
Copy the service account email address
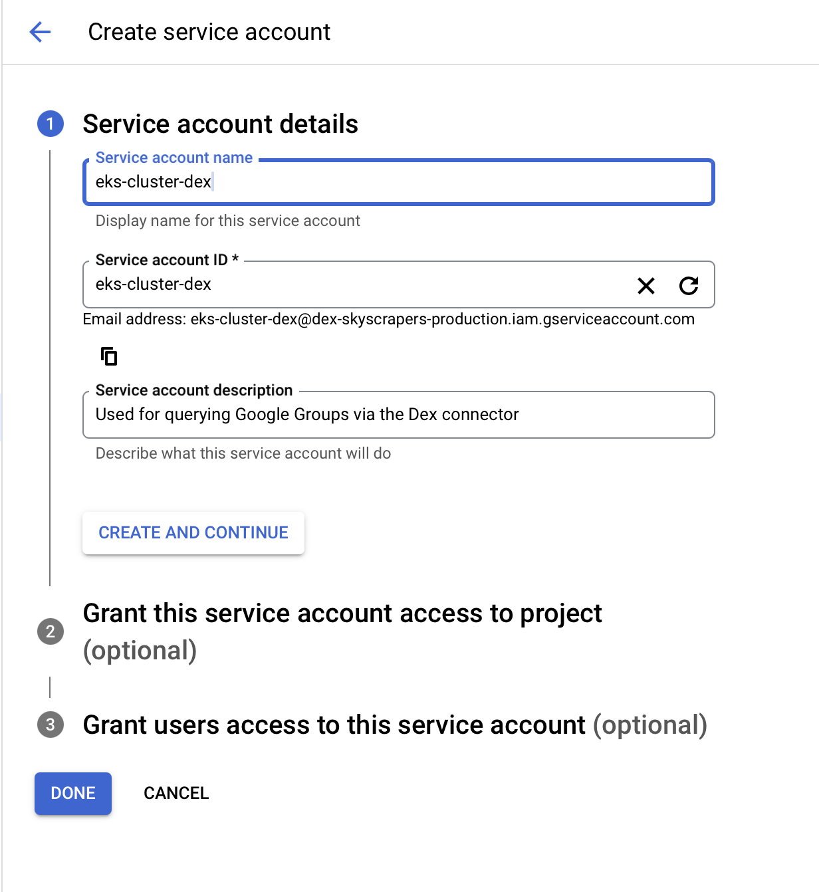(x=109, y=356)
